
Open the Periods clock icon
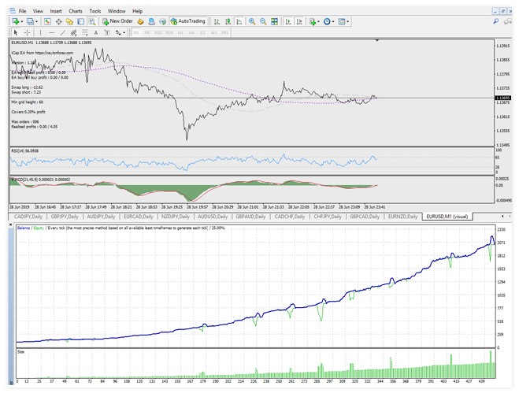[327, 21]
